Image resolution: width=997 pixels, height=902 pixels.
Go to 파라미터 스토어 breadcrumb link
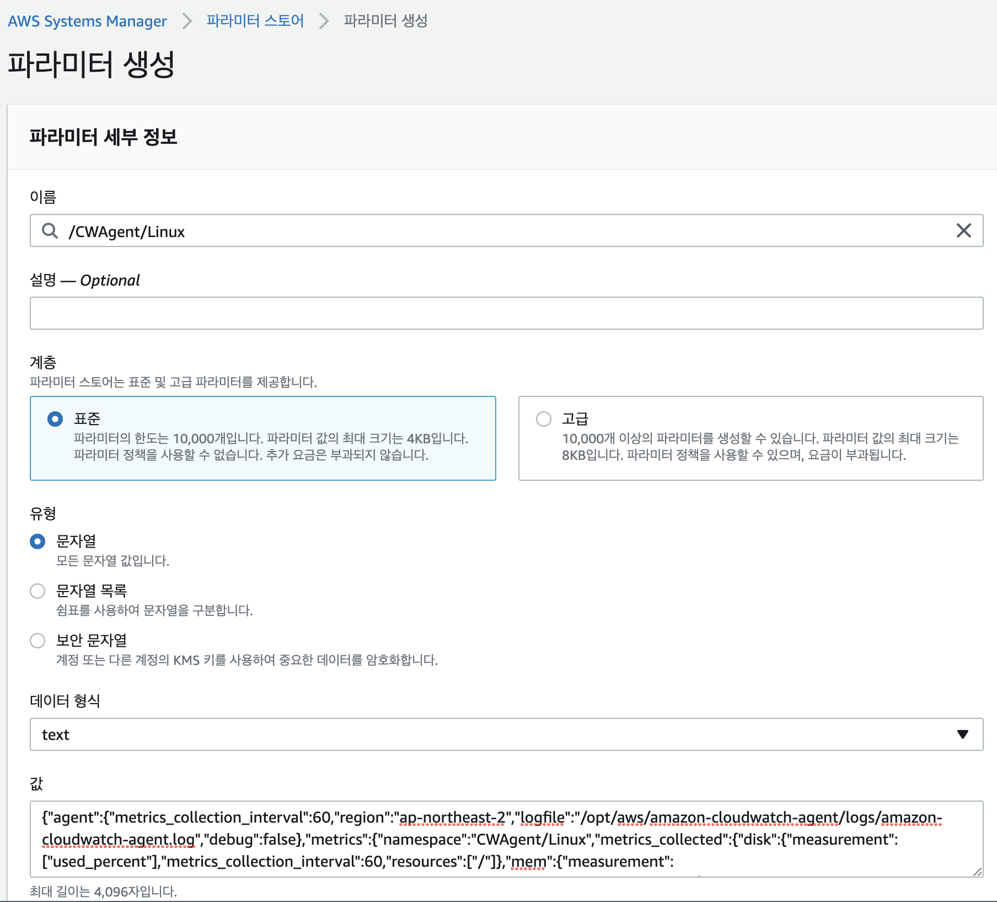[x=255, y=21]
